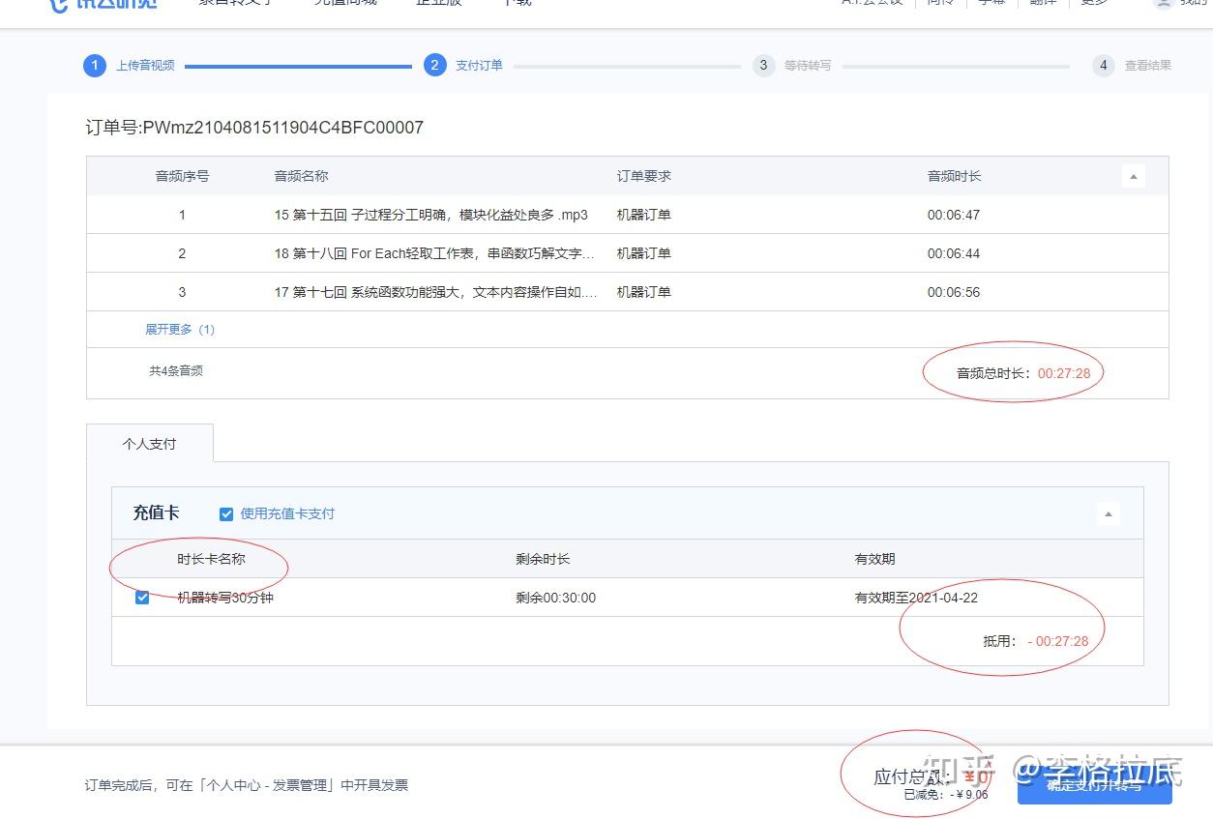The image size is (1213, 819).
Task: Click 剩余时长 column header
Action: [543, 559]
